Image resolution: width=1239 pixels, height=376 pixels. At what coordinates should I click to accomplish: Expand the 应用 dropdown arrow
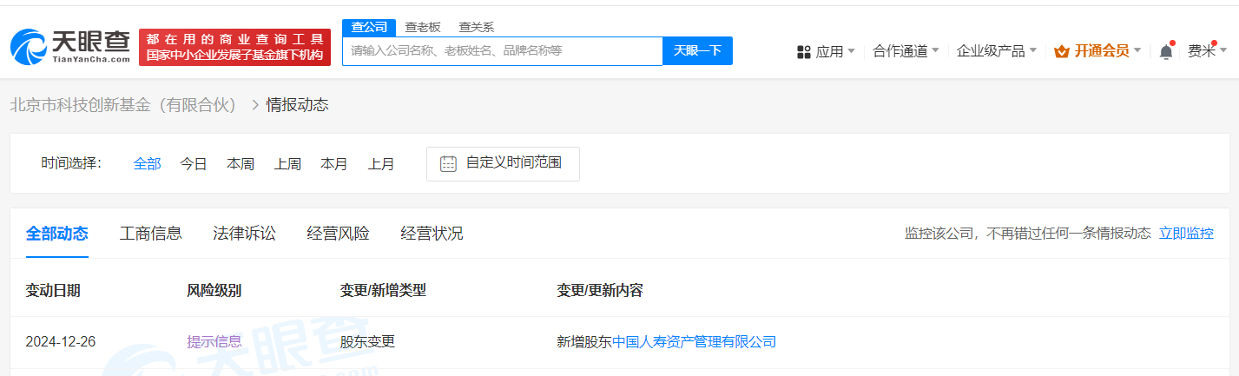[x=851, y=51]
